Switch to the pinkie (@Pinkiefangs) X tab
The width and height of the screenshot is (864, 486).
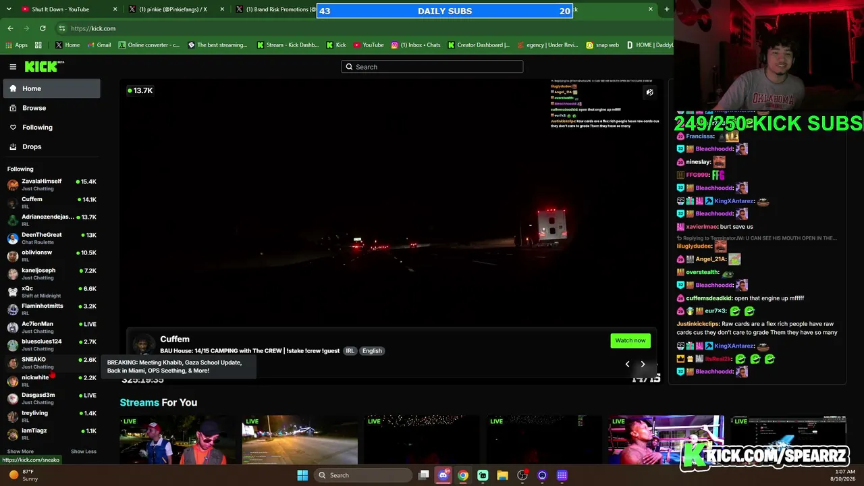(x=177, y=9)
